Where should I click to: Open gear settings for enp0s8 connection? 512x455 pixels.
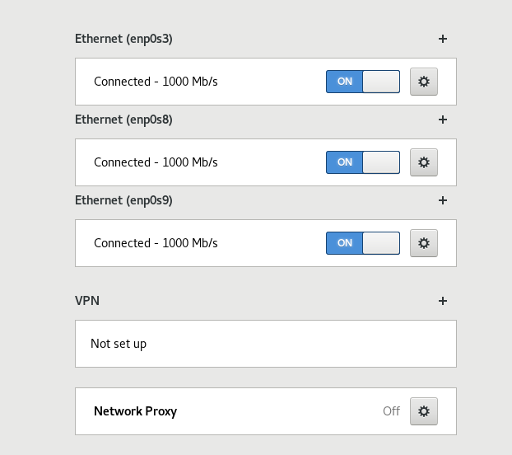tap(423, 162)
